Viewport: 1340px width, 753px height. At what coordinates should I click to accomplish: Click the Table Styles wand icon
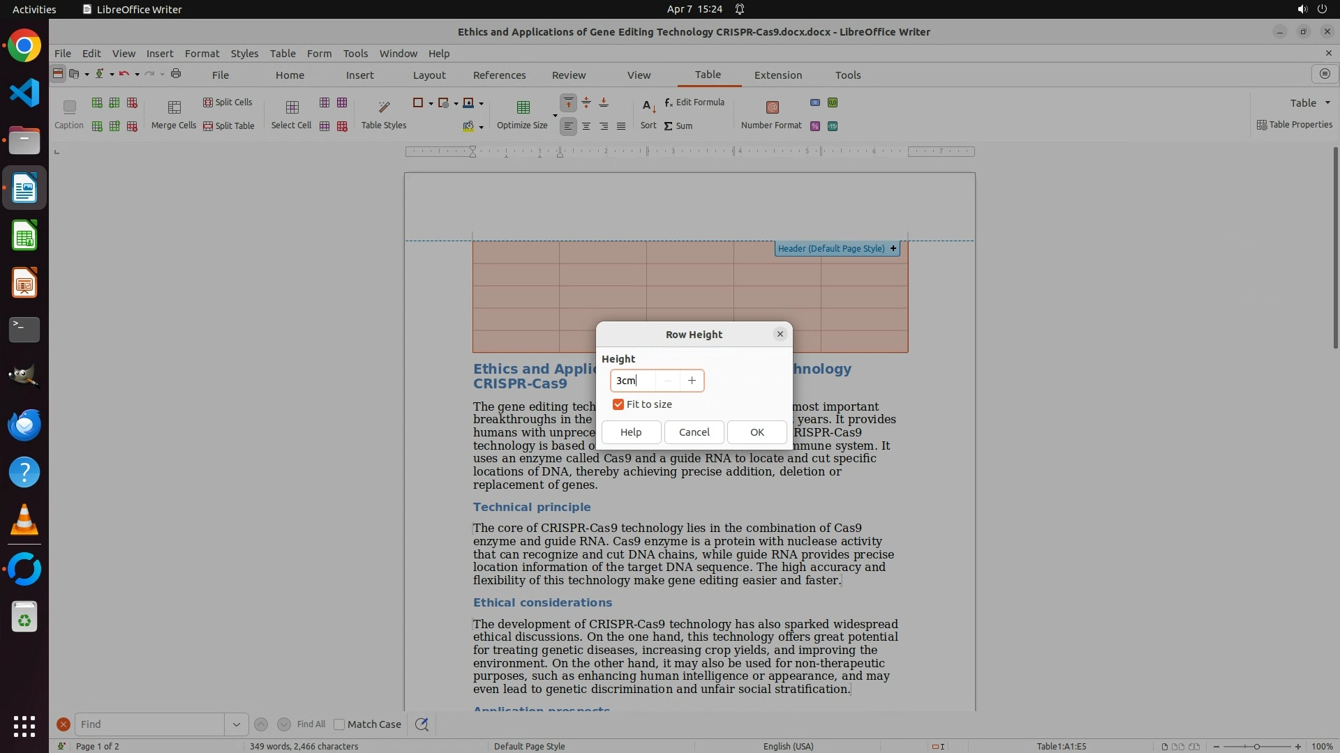(384, 107)
